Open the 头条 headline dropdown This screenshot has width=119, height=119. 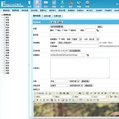pyautogui.click(x=94, y=39)
